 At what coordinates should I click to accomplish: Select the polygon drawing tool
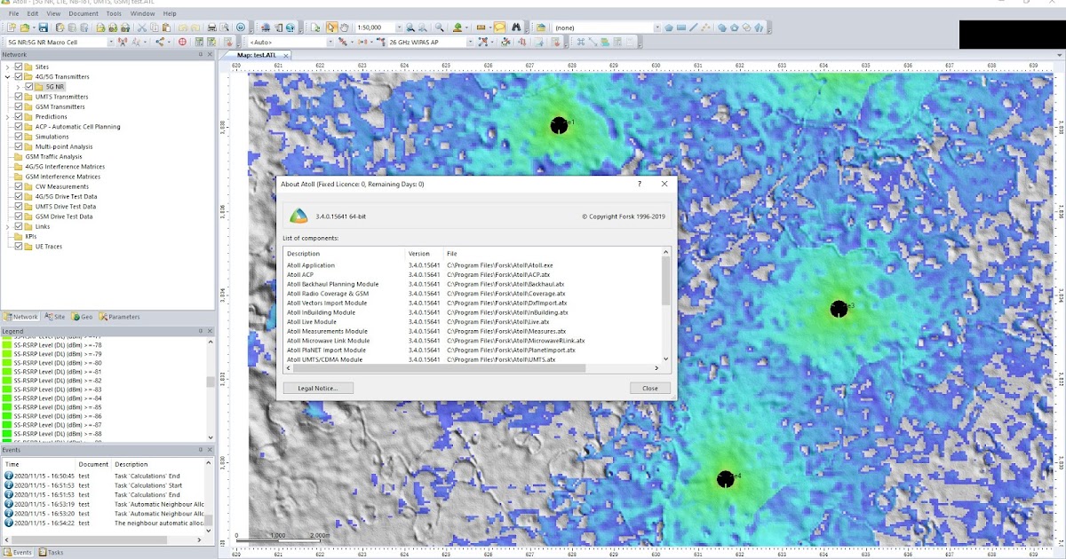pos(670,28)
